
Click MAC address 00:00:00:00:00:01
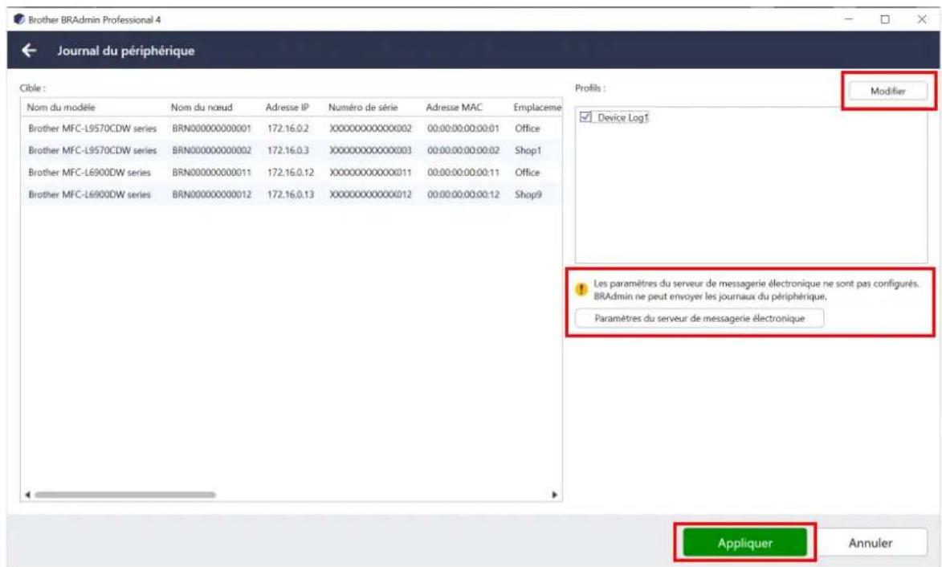pyautogui.click(x=463, y=128)
